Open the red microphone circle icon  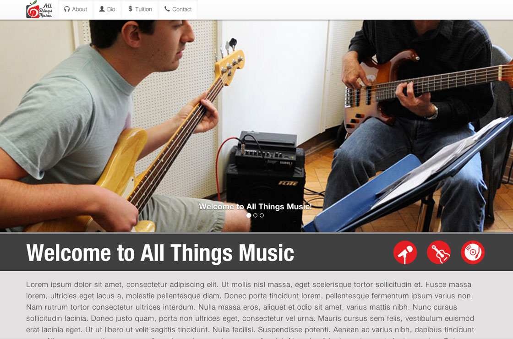point(405,252)
